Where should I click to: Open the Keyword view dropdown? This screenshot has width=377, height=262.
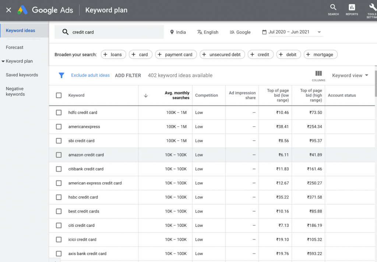tap(350, 76)
